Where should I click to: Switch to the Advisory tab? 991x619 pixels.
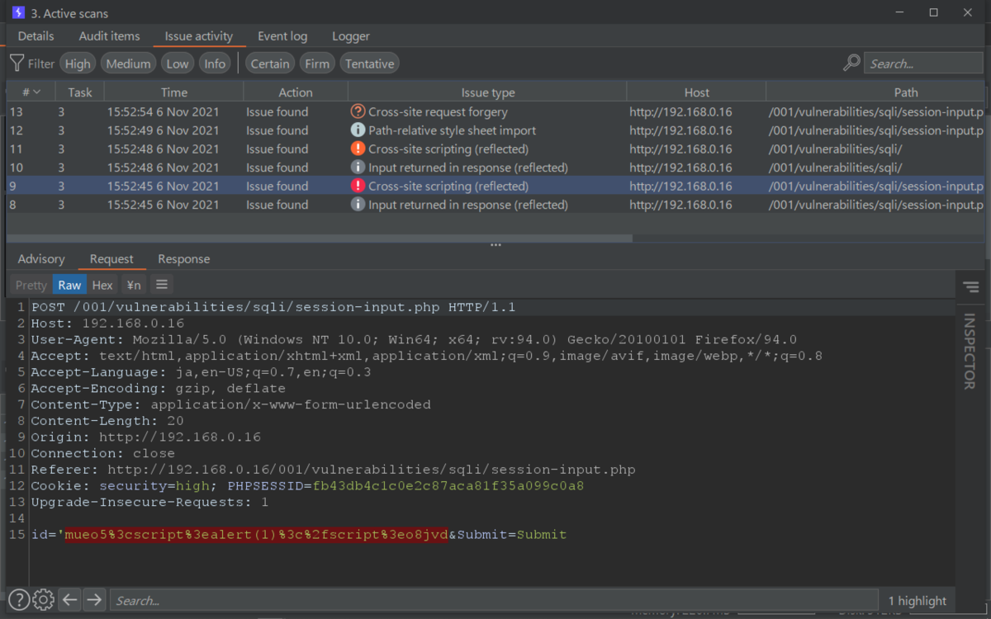click(x=41, y=259)
